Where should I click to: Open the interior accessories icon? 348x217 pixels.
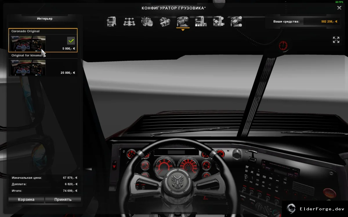tap(236, 22)
